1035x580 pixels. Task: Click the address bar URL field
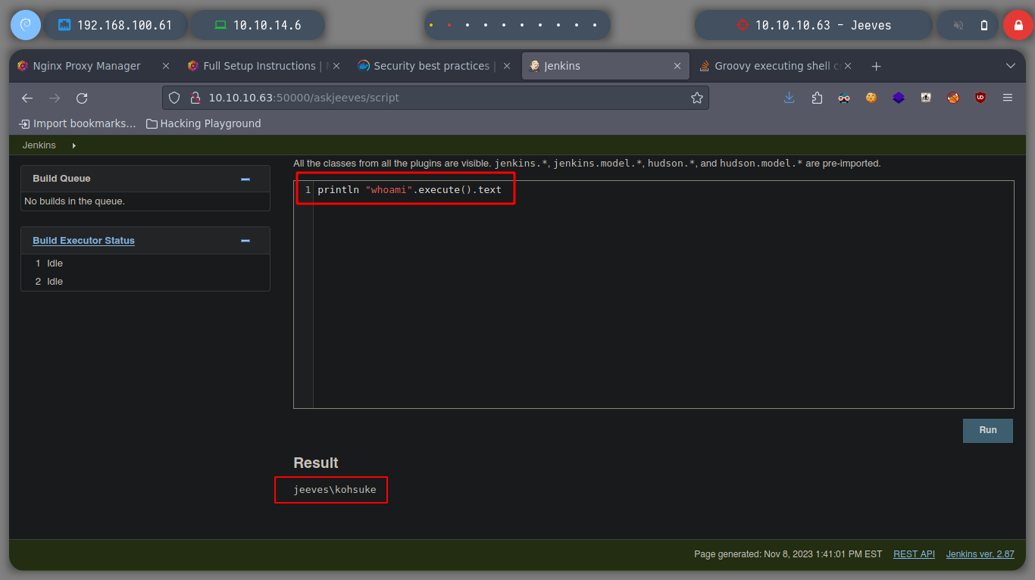tap(436, 98)
